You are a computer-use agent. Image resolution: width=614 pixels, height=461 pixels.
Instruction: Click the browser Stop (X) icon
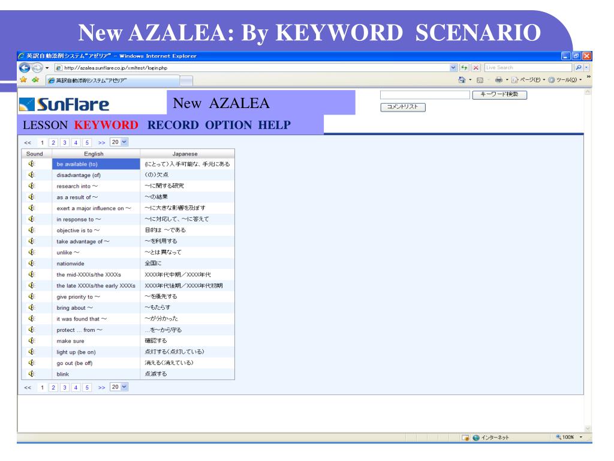tap(475, 67)
